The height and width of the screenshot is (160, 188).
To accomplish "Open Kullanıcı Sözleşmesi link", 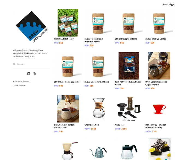I will coord(21,81).
